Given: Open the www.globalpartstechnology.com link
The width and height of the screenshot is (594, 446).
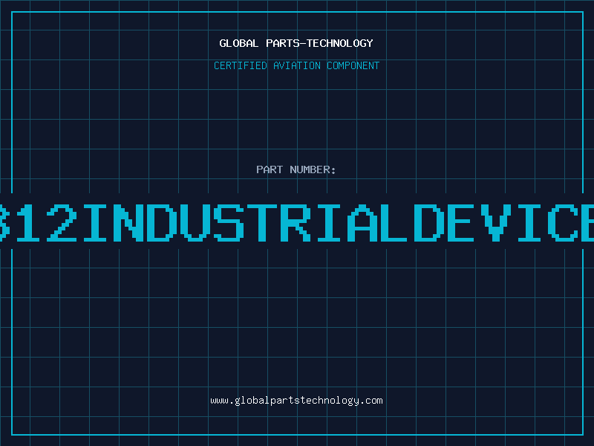Looking at the screenshot, I should (296, 401).
